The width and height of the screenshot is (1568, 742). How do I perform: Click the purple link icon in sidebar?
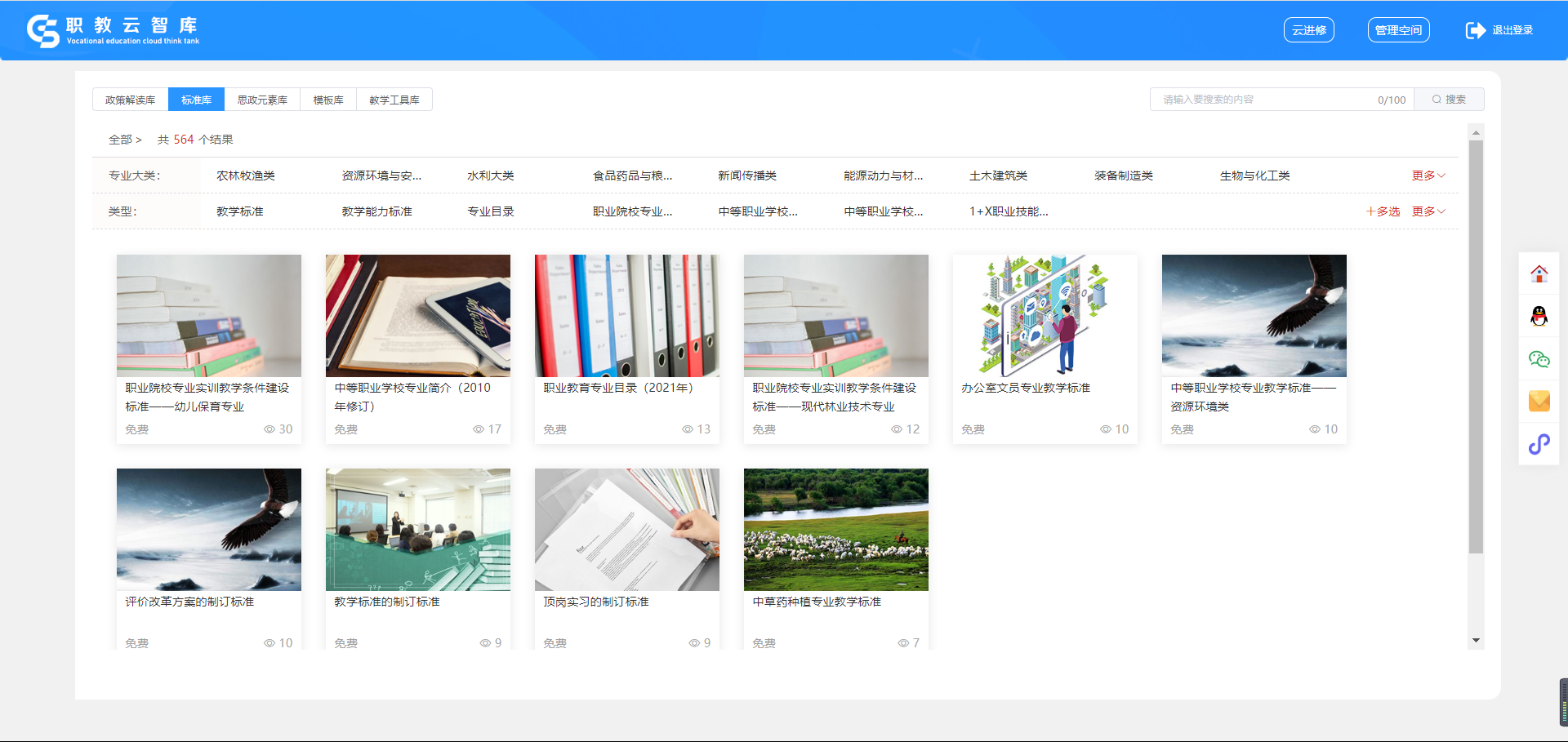point(1539,444)
